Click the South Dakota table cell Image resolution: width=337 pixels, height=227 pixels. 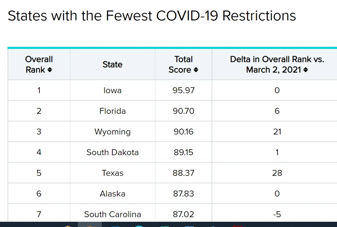coord(112,152)
